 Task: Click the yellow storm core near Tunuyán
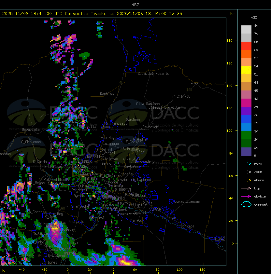pyautogui.click(x=55, y=226)
